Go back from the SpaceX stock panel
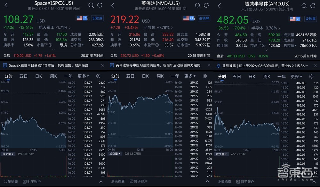 [x=6, y=5]
